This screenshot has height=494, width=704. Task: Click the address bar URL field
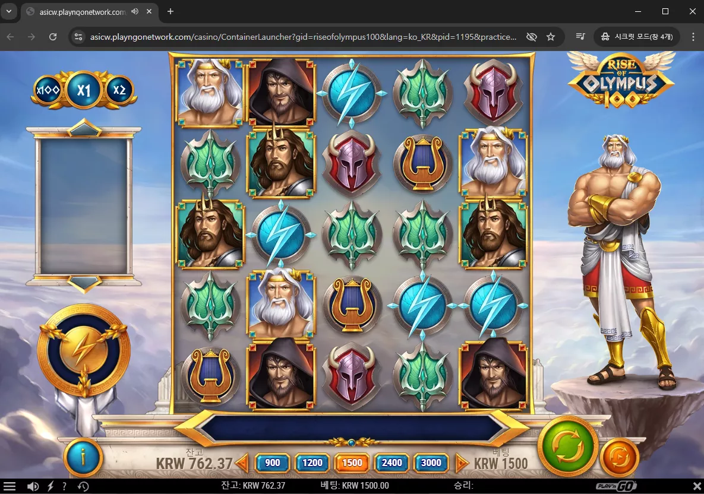pos(303,37)
